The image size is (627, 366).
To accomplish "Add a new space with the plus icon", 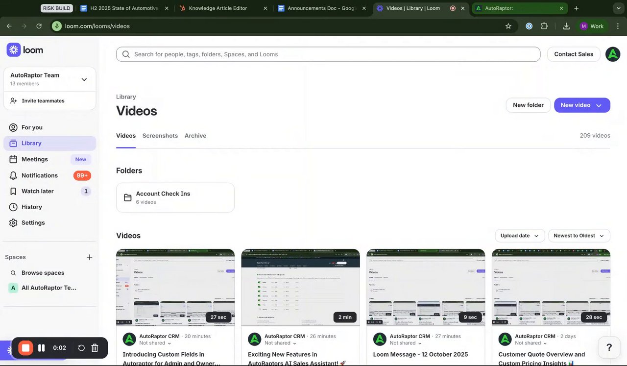I will pos(90,257).
